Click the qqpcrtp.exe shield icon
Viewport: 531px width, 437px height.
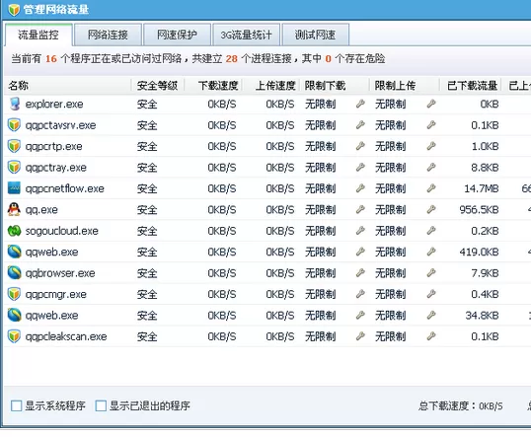[x=14, y=146]
